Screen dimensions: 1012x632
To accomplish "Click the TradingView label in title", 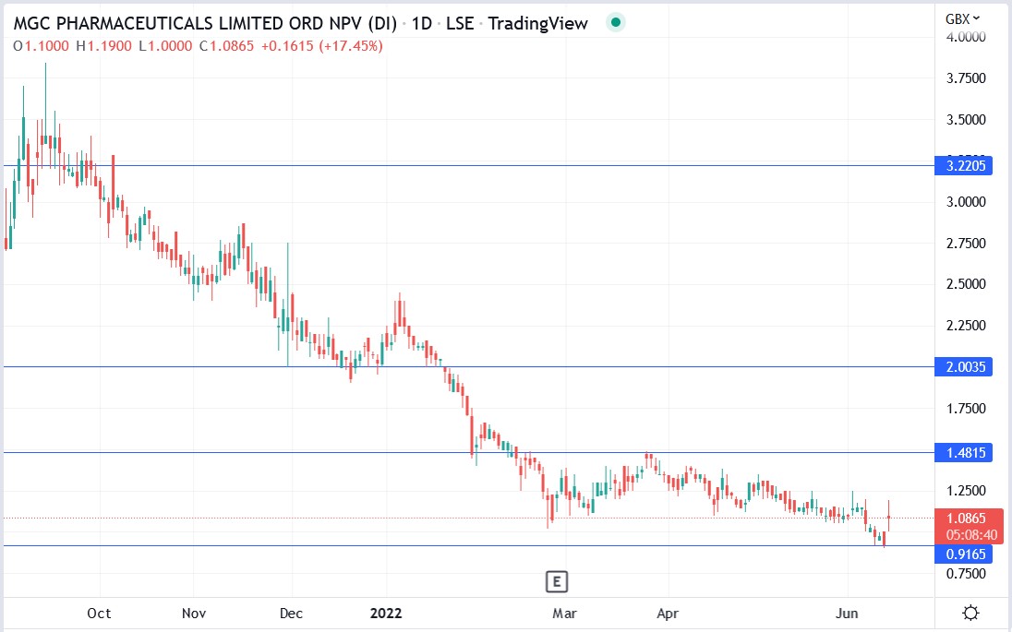I will point(537,24).
